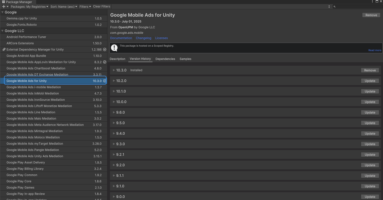Update to version 9.3.0
Screen dimensions: 383x200
(x=370, y=144)
